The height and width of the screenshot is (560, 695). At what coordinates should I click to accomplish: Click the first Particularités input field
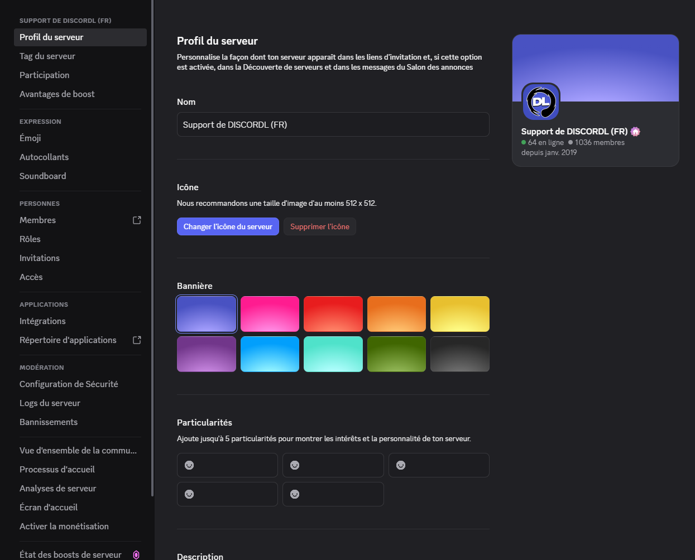[227, 465]
